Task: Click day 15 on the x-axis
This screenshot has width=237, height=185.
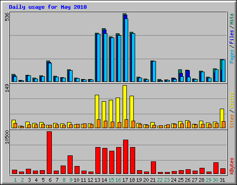Action: [111, 180]
